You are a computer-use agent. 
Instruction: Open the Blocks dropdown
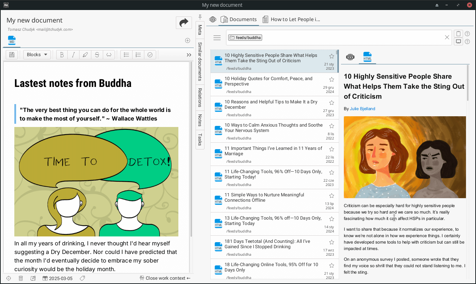coord(37,55)
